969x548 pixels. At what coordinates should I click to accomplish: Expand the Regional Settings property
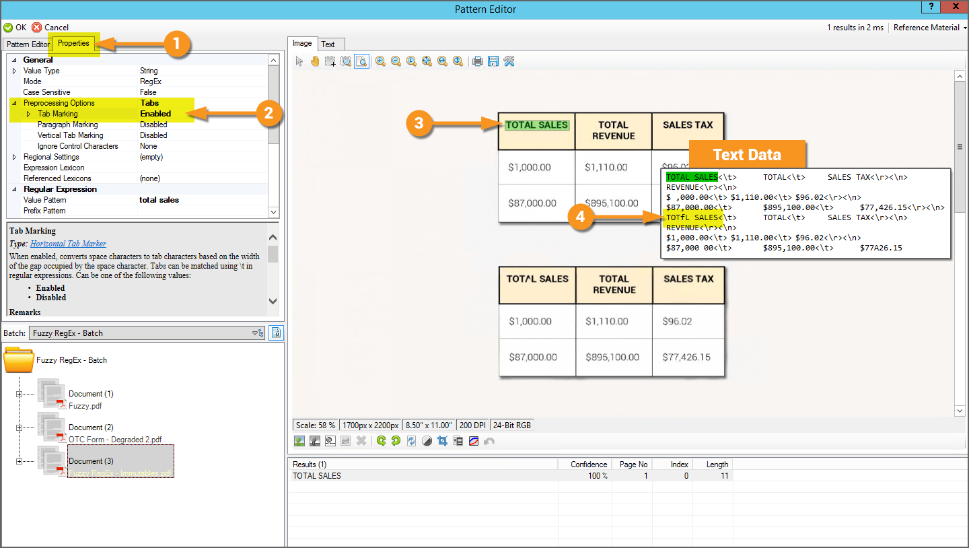point(15,157)
